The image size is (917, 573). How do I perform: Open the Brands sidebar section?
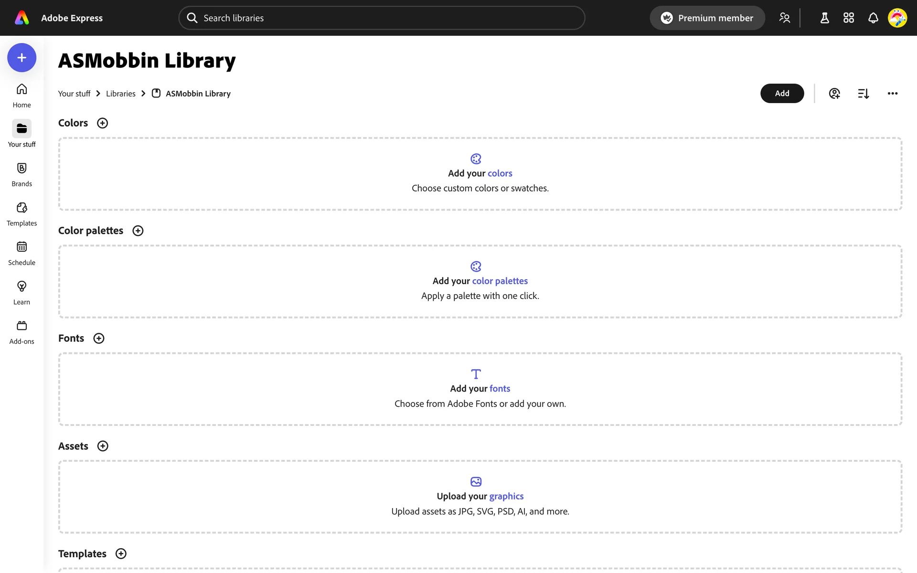click(x=21, y=174)
